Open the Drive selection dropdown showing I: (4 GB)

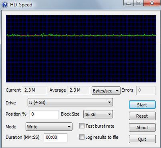70,102
